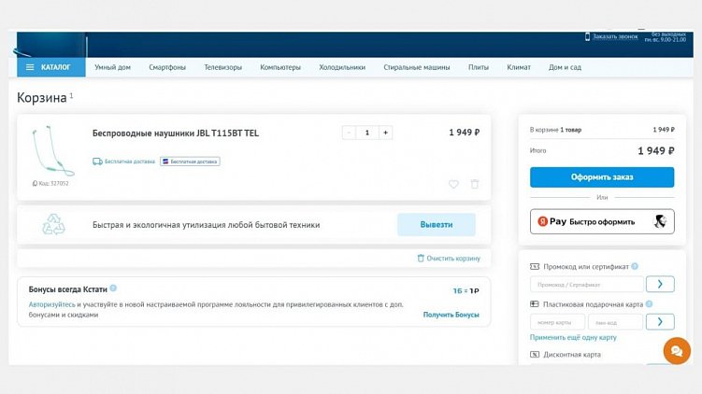
Task: Click the gift card icon
Action: [x=535, y=304]
